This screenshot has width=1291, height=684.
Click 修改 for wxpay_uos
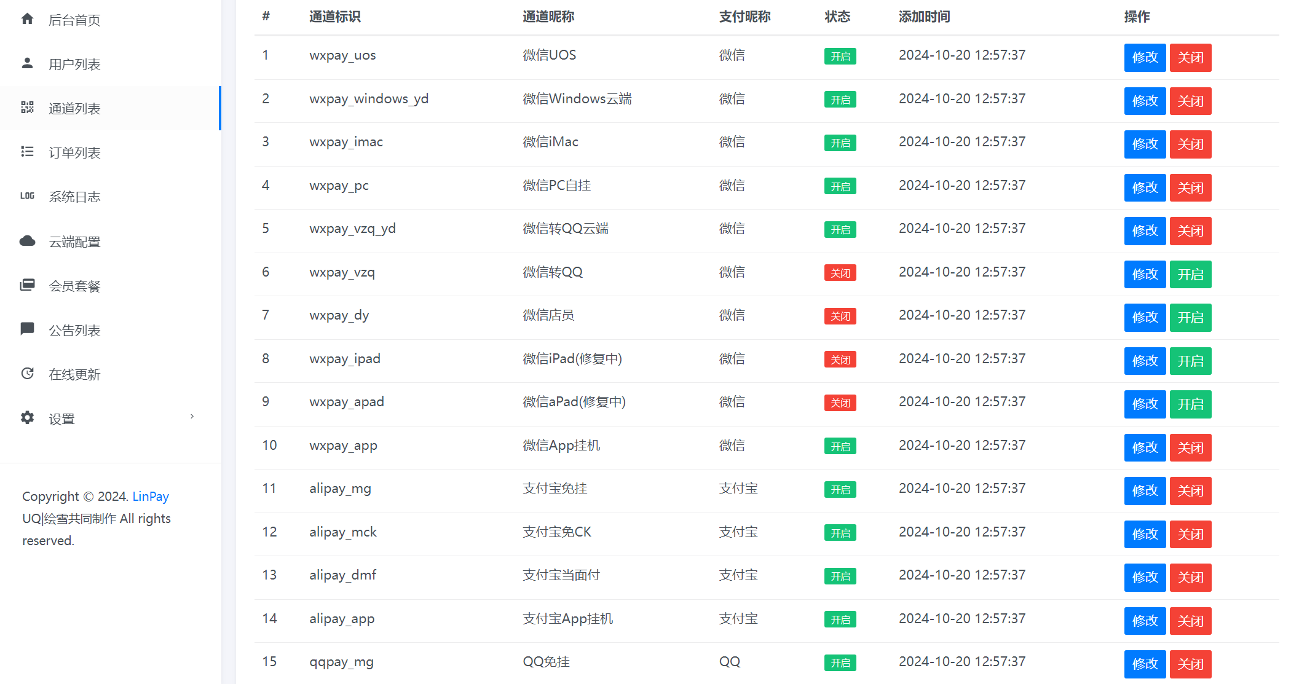click(1145, 58)
